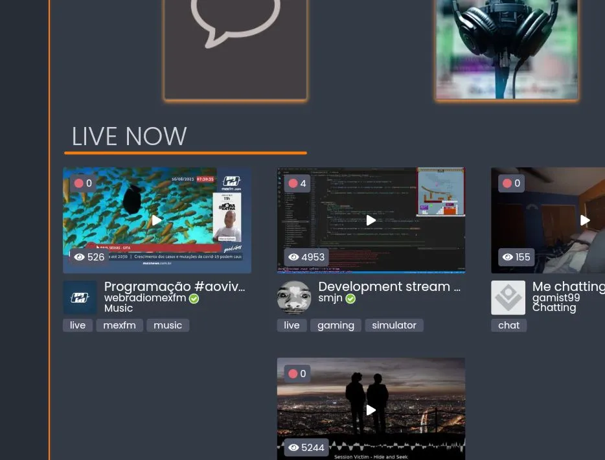This screenshot has width=605, height=460.
Task: Open the webradiomexfm channel page
Action: [144, 298]
